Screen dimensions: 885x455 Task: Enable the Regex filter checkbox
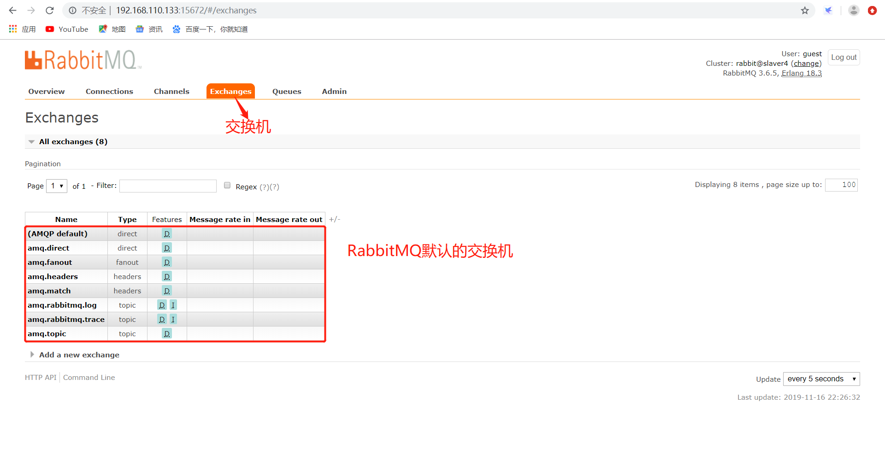coord(227,185)
